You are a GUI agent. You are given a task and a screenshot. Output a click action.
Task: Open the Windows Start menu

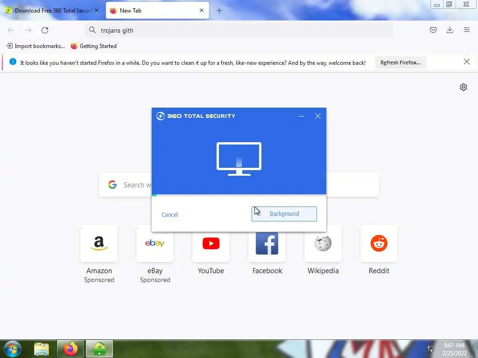click(x=13, y=349)
